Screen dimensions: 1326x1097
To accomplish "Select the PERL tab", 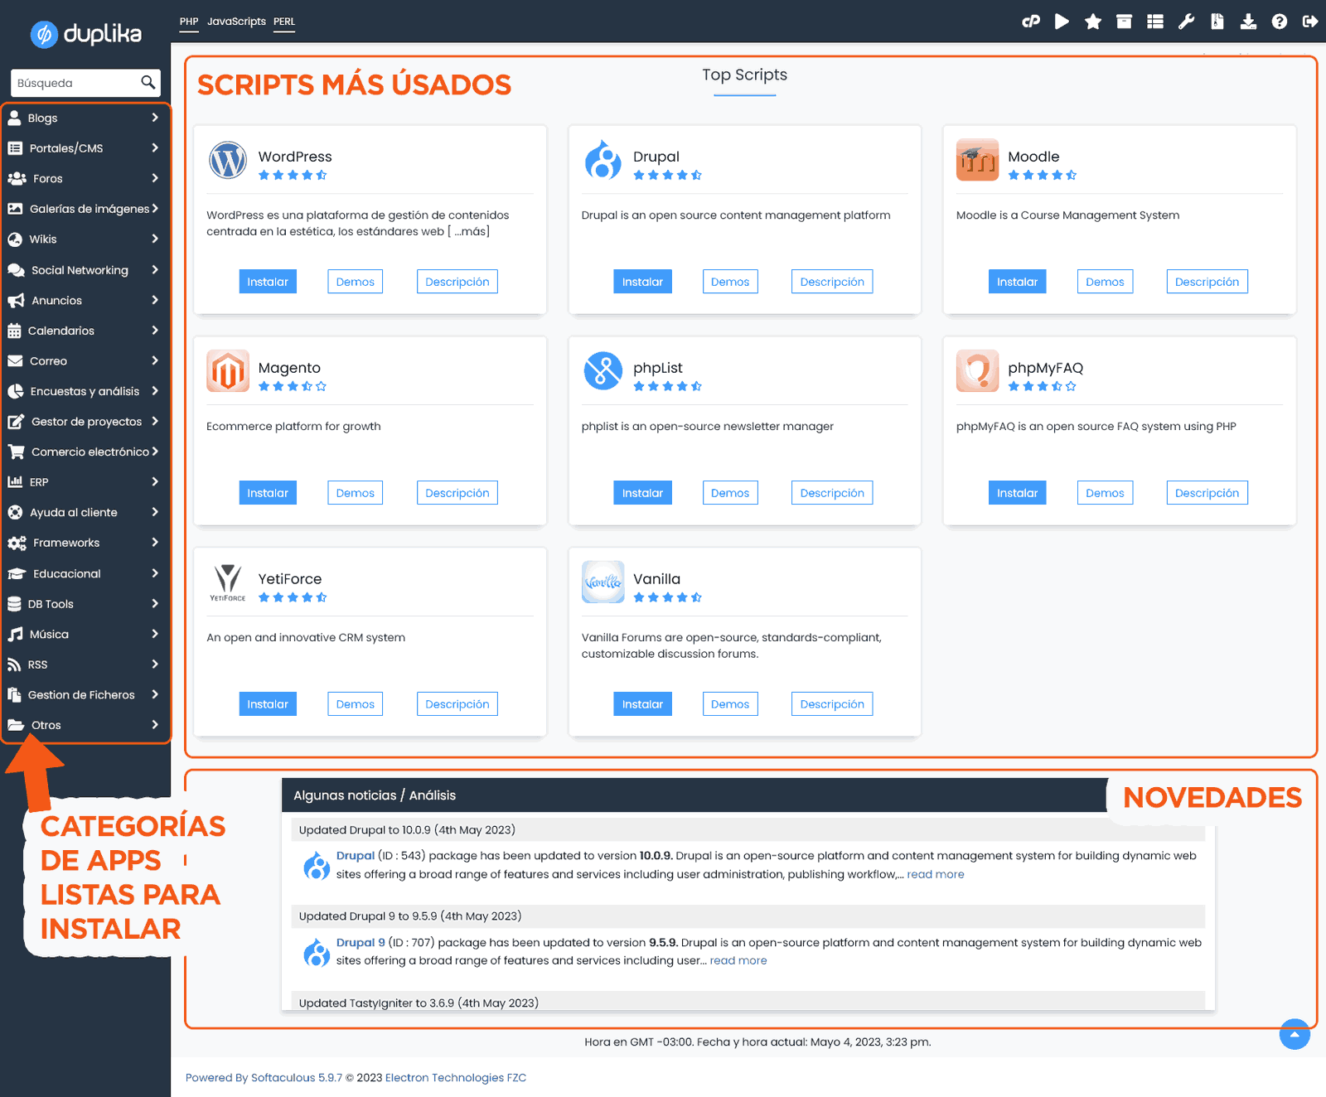I will [284, 22].
